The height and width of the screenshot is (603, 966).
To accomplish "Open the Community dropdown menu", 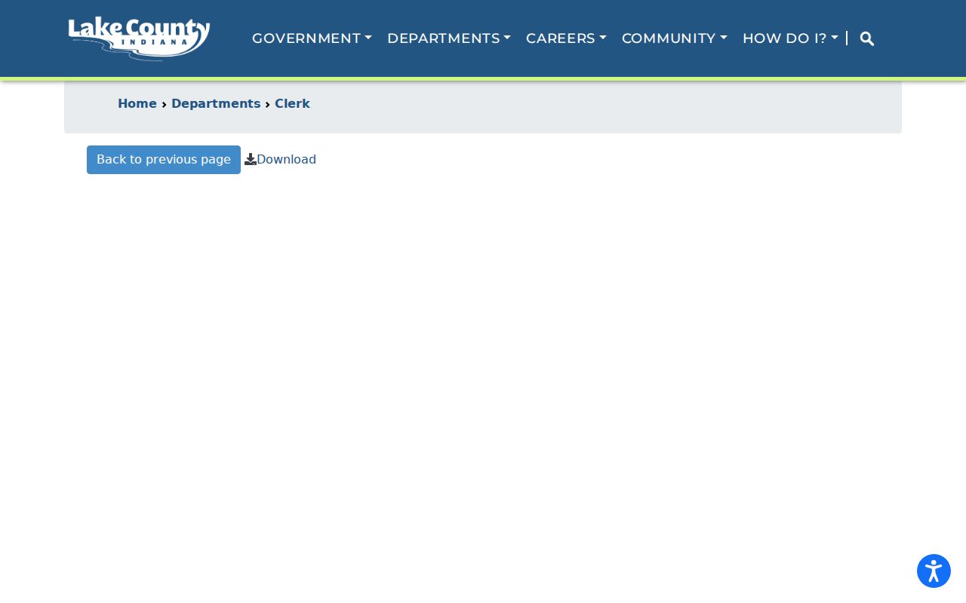I will [675, 38].
